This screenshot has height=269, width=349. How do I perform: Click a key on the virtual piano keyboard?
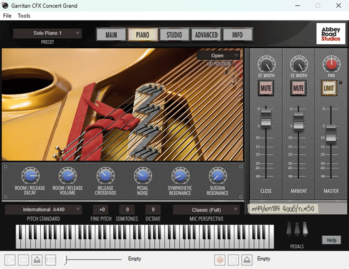(x=145, y=237)
